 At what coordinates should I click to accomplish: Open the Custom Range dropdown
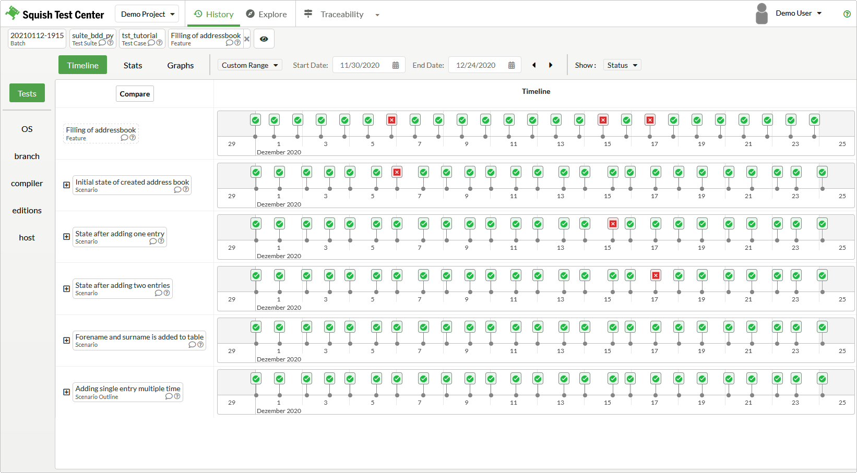250,65
